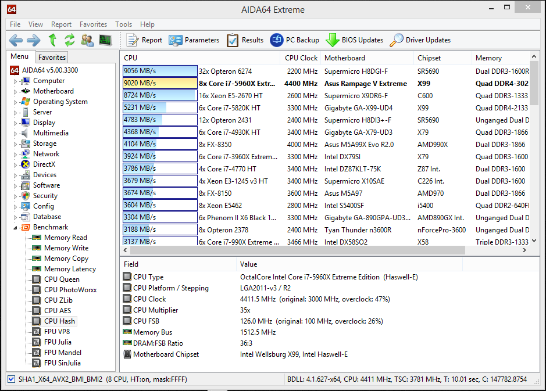546x391 pixels.
Task: Switch to the Favorites tab
Action: pyautogui.click(x=52, y=58)
